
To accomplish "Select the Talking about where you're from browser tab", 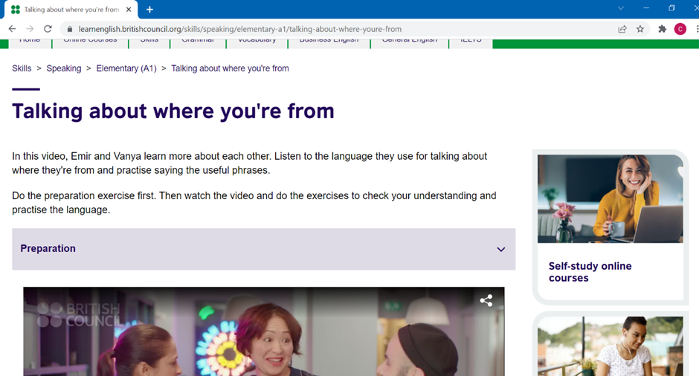I will [x=71, y=10].
